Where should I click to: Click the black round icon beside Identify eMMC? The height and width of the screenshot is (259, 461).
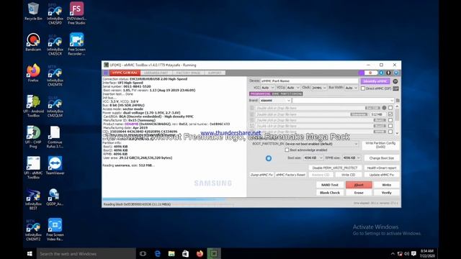click(395, 81)
